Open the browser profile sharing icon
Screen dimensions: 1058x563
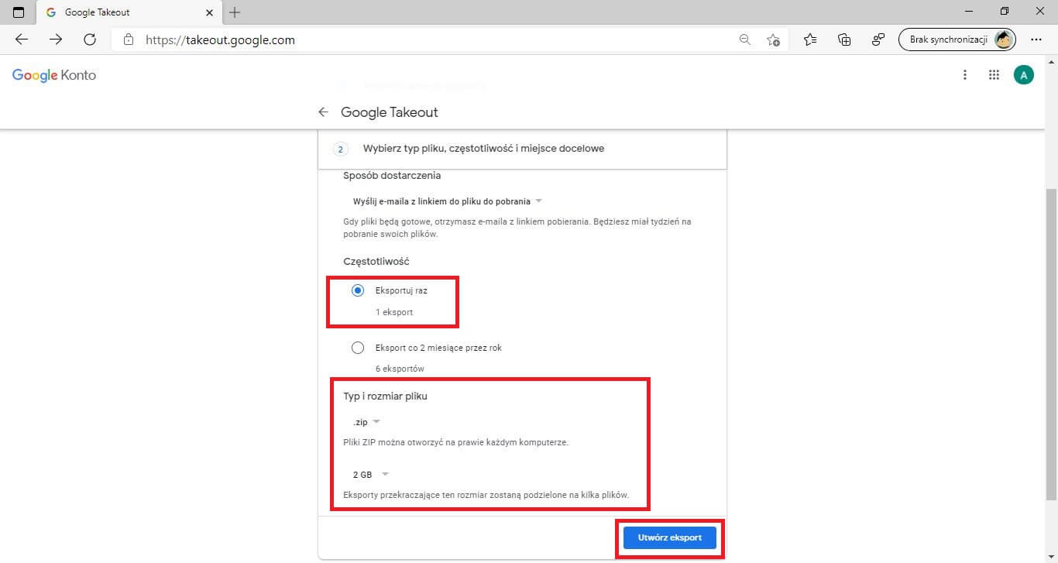878,39
